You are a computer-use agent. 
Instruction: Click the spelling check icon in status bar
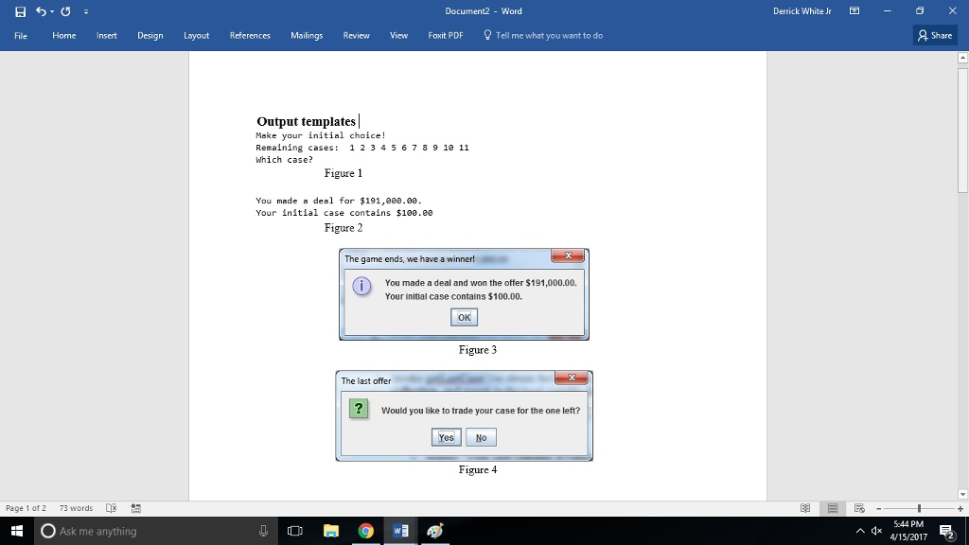(110, 507)
